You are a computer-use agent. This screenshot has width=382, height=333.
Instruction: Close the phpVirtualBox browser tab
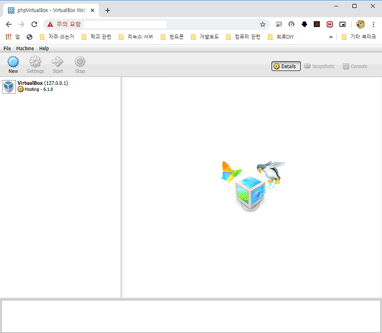click(x=92, y=11)
